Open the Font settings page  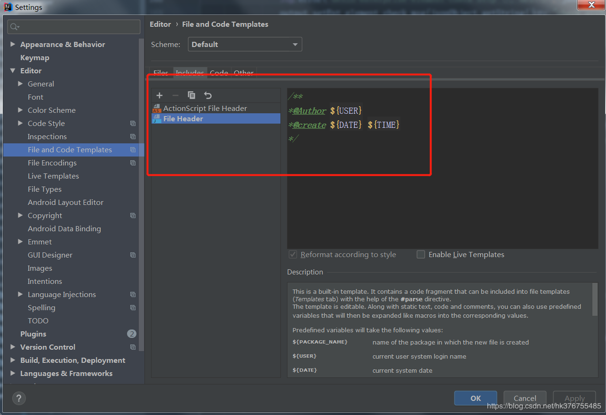click(35, 97)
